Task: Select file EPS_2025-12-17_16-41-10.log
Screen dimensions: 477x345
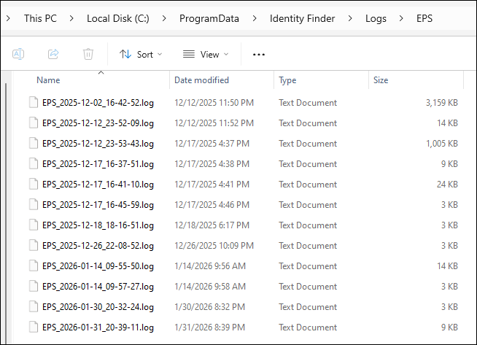Action: point(98,185)
